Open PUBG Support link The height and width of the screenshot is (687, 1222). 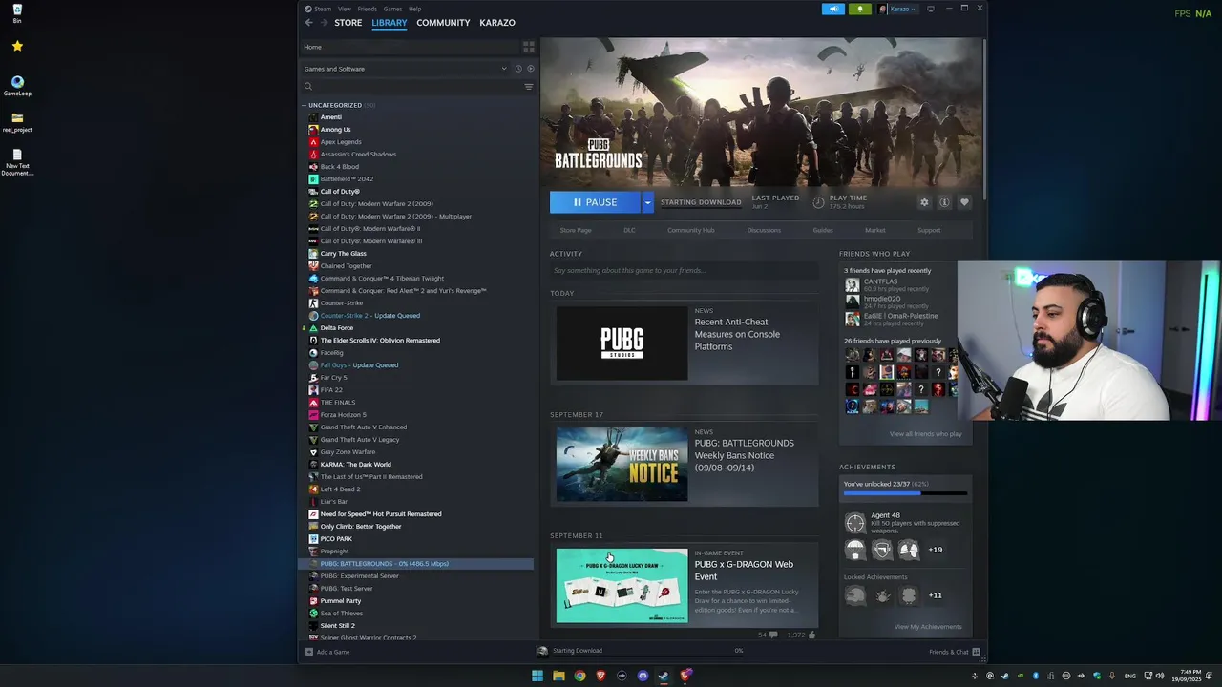(x=929, y=230)
